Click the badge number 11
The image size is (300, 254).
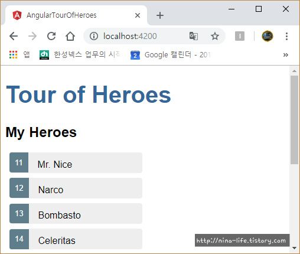click(19, 162)
